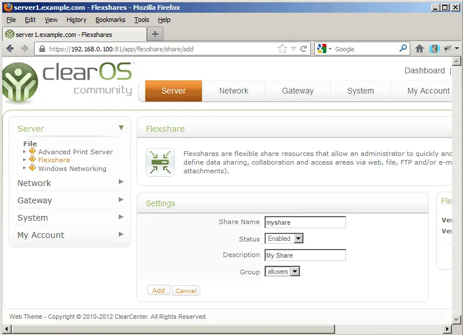
Task: Click the File heading in the sidebar
Action: click(30, 143)
